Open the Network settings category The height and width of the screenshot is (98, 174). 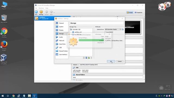point(62,41)
